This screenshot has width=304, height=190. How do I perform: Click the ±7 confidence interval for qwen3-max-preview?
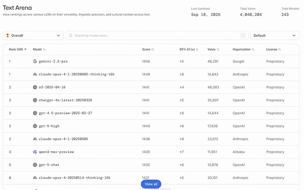pos(182,152)
